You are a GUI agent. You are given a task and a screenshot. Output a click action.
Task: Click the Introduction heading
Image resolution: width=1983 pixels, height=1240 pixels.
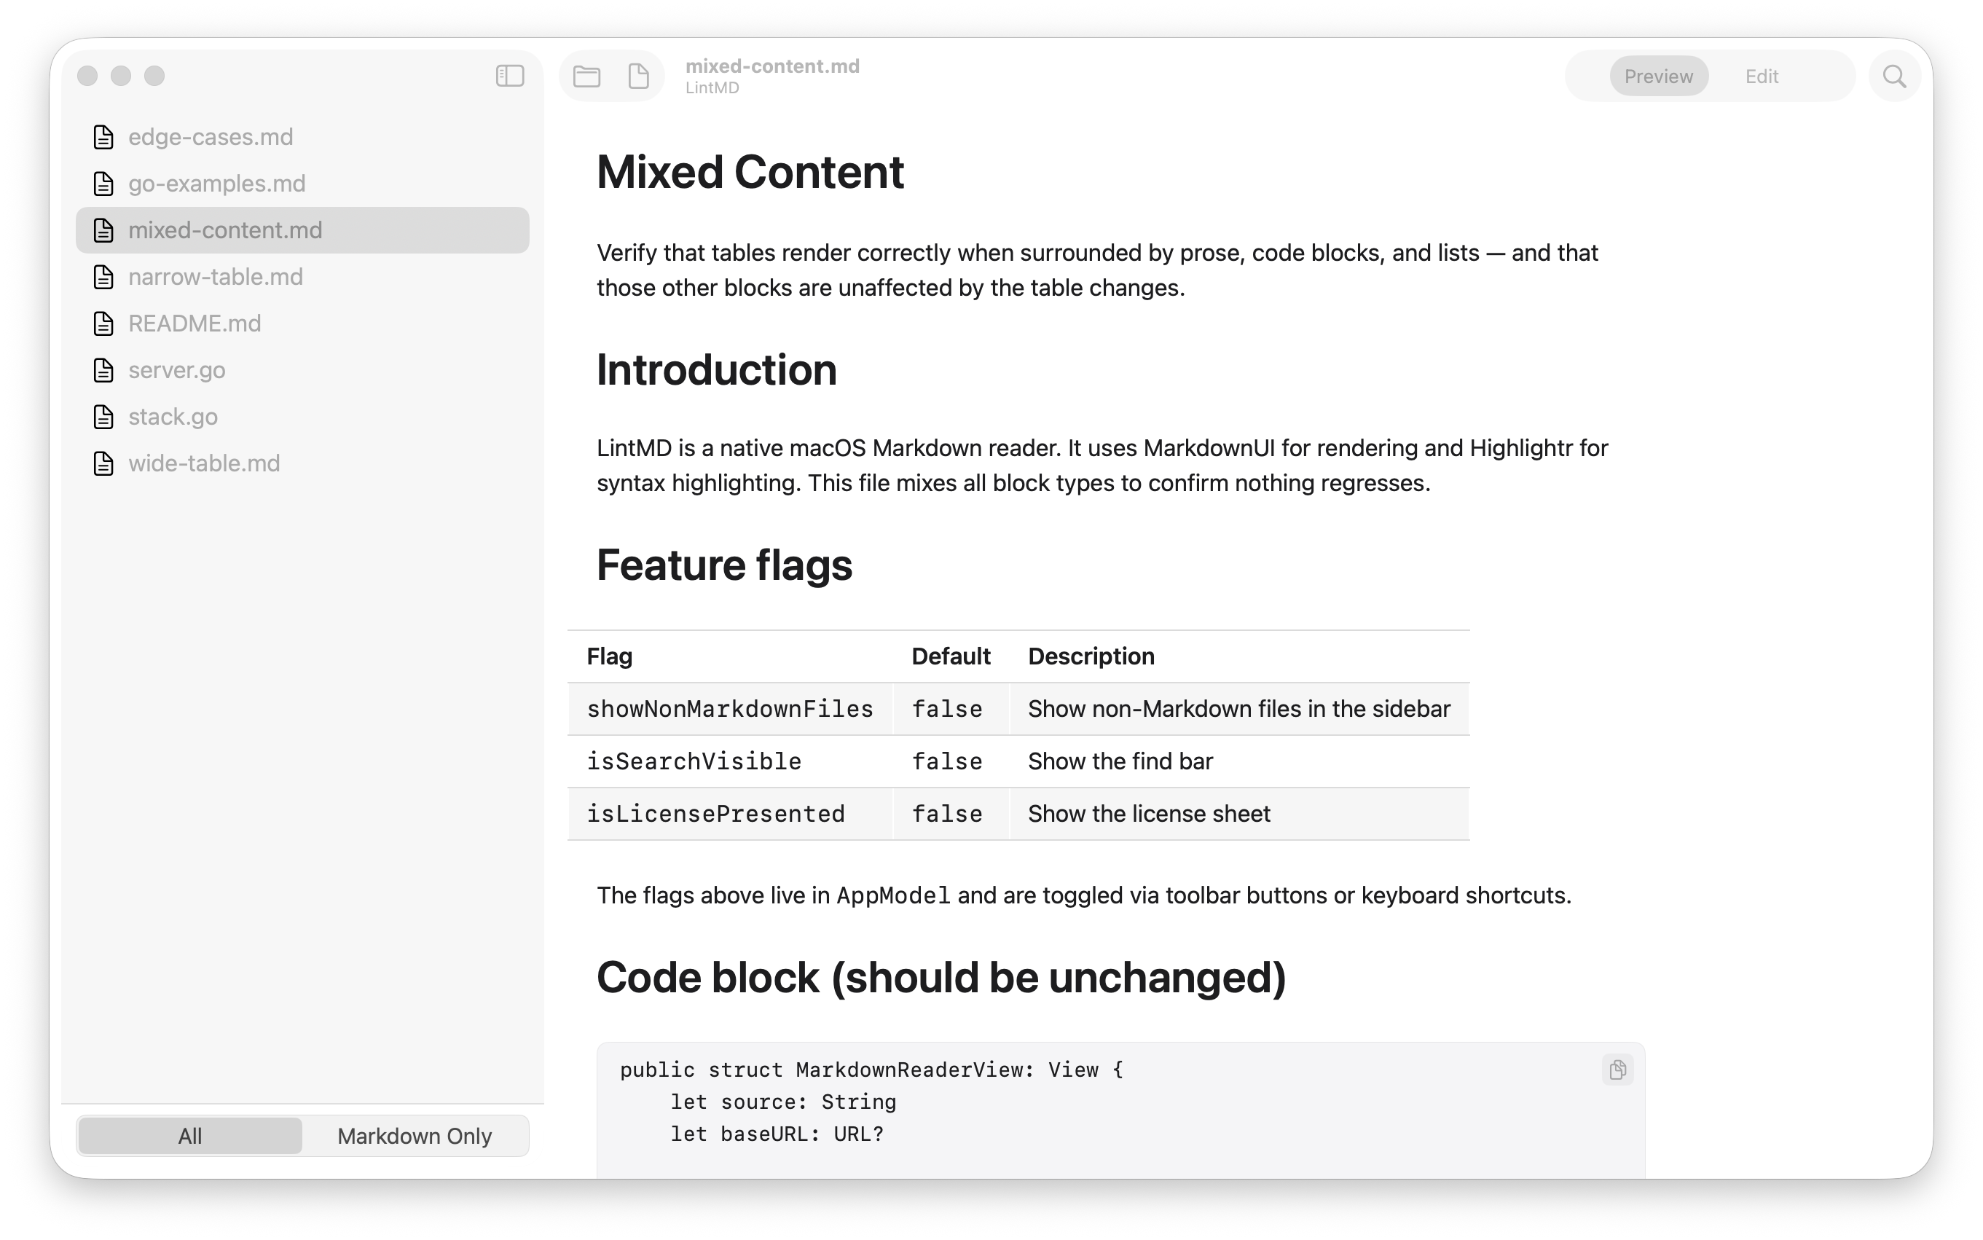point(716,370)
